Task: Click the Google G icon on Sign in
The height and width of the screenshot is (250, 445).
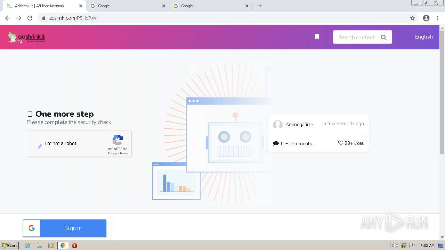Action: click(32, 228)
